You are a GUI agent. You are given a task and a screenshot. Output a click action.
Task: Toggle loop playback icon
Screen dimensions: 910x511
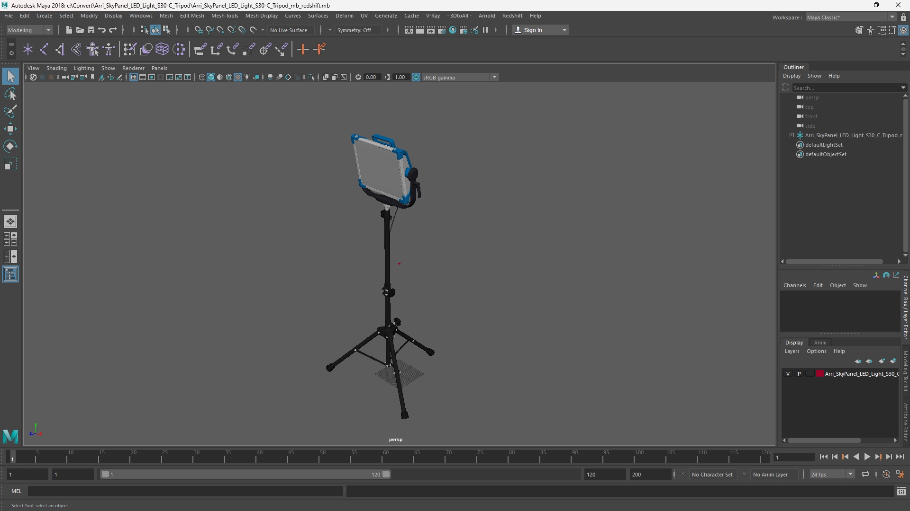coord(865,474)
